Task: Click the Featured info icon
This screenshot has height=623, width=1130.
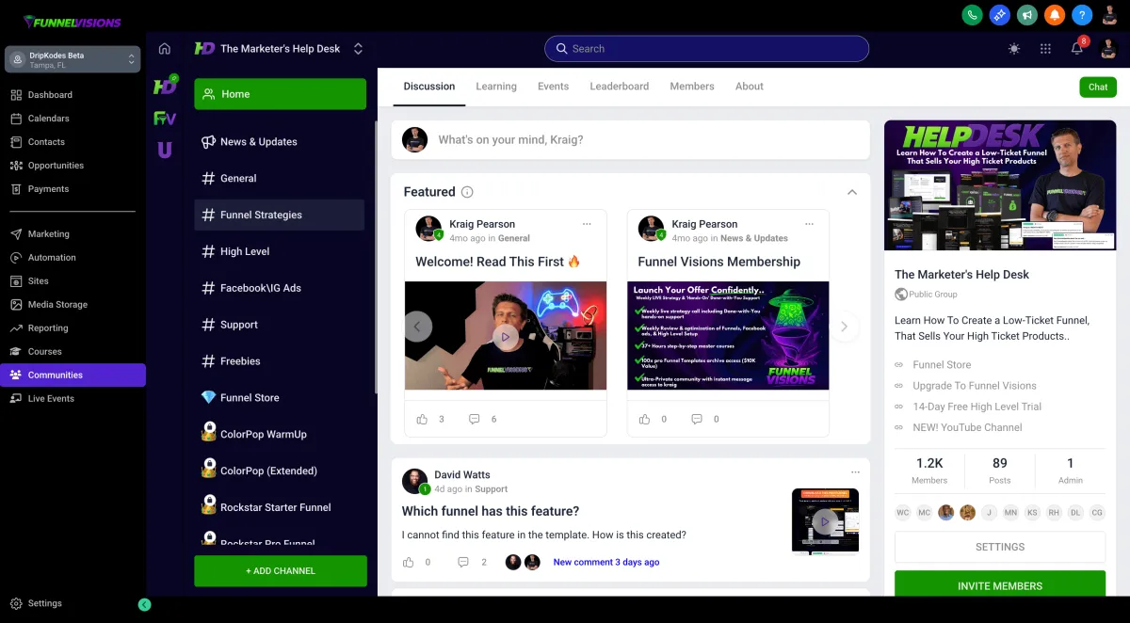Action: point(467,192)
